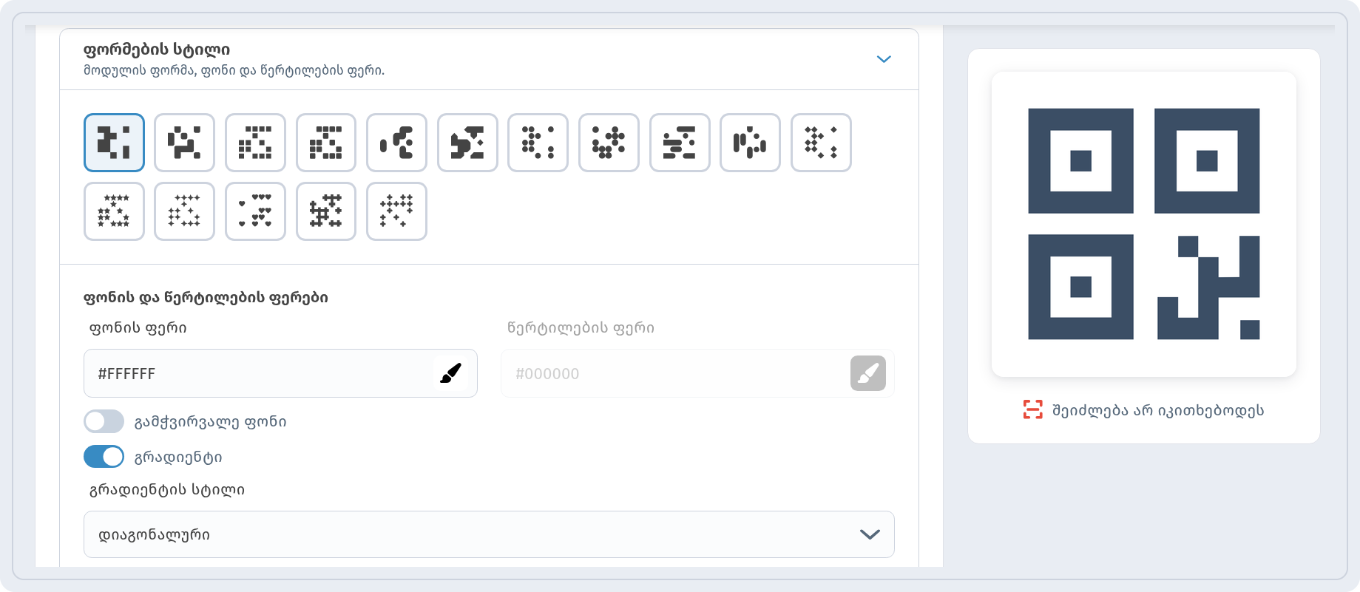Click the QR code preview image

click(x=1144, y=224)
